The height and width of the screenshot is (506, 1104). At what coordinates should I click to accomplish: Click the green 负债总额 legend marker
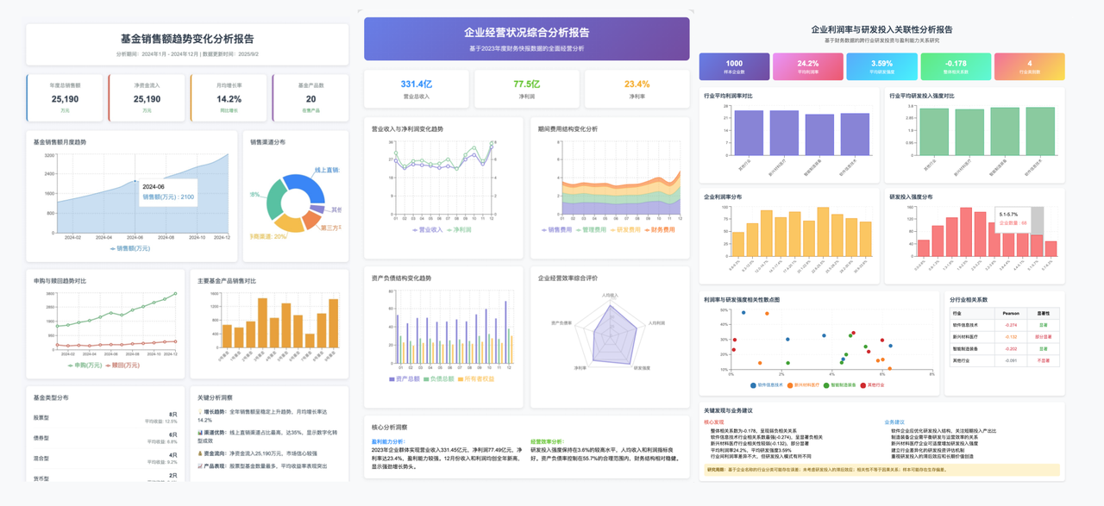[426, 378]
